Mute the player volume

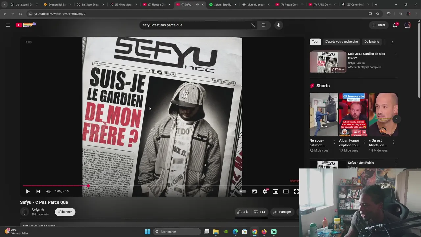pyautogui.click(x=48, y=191)
